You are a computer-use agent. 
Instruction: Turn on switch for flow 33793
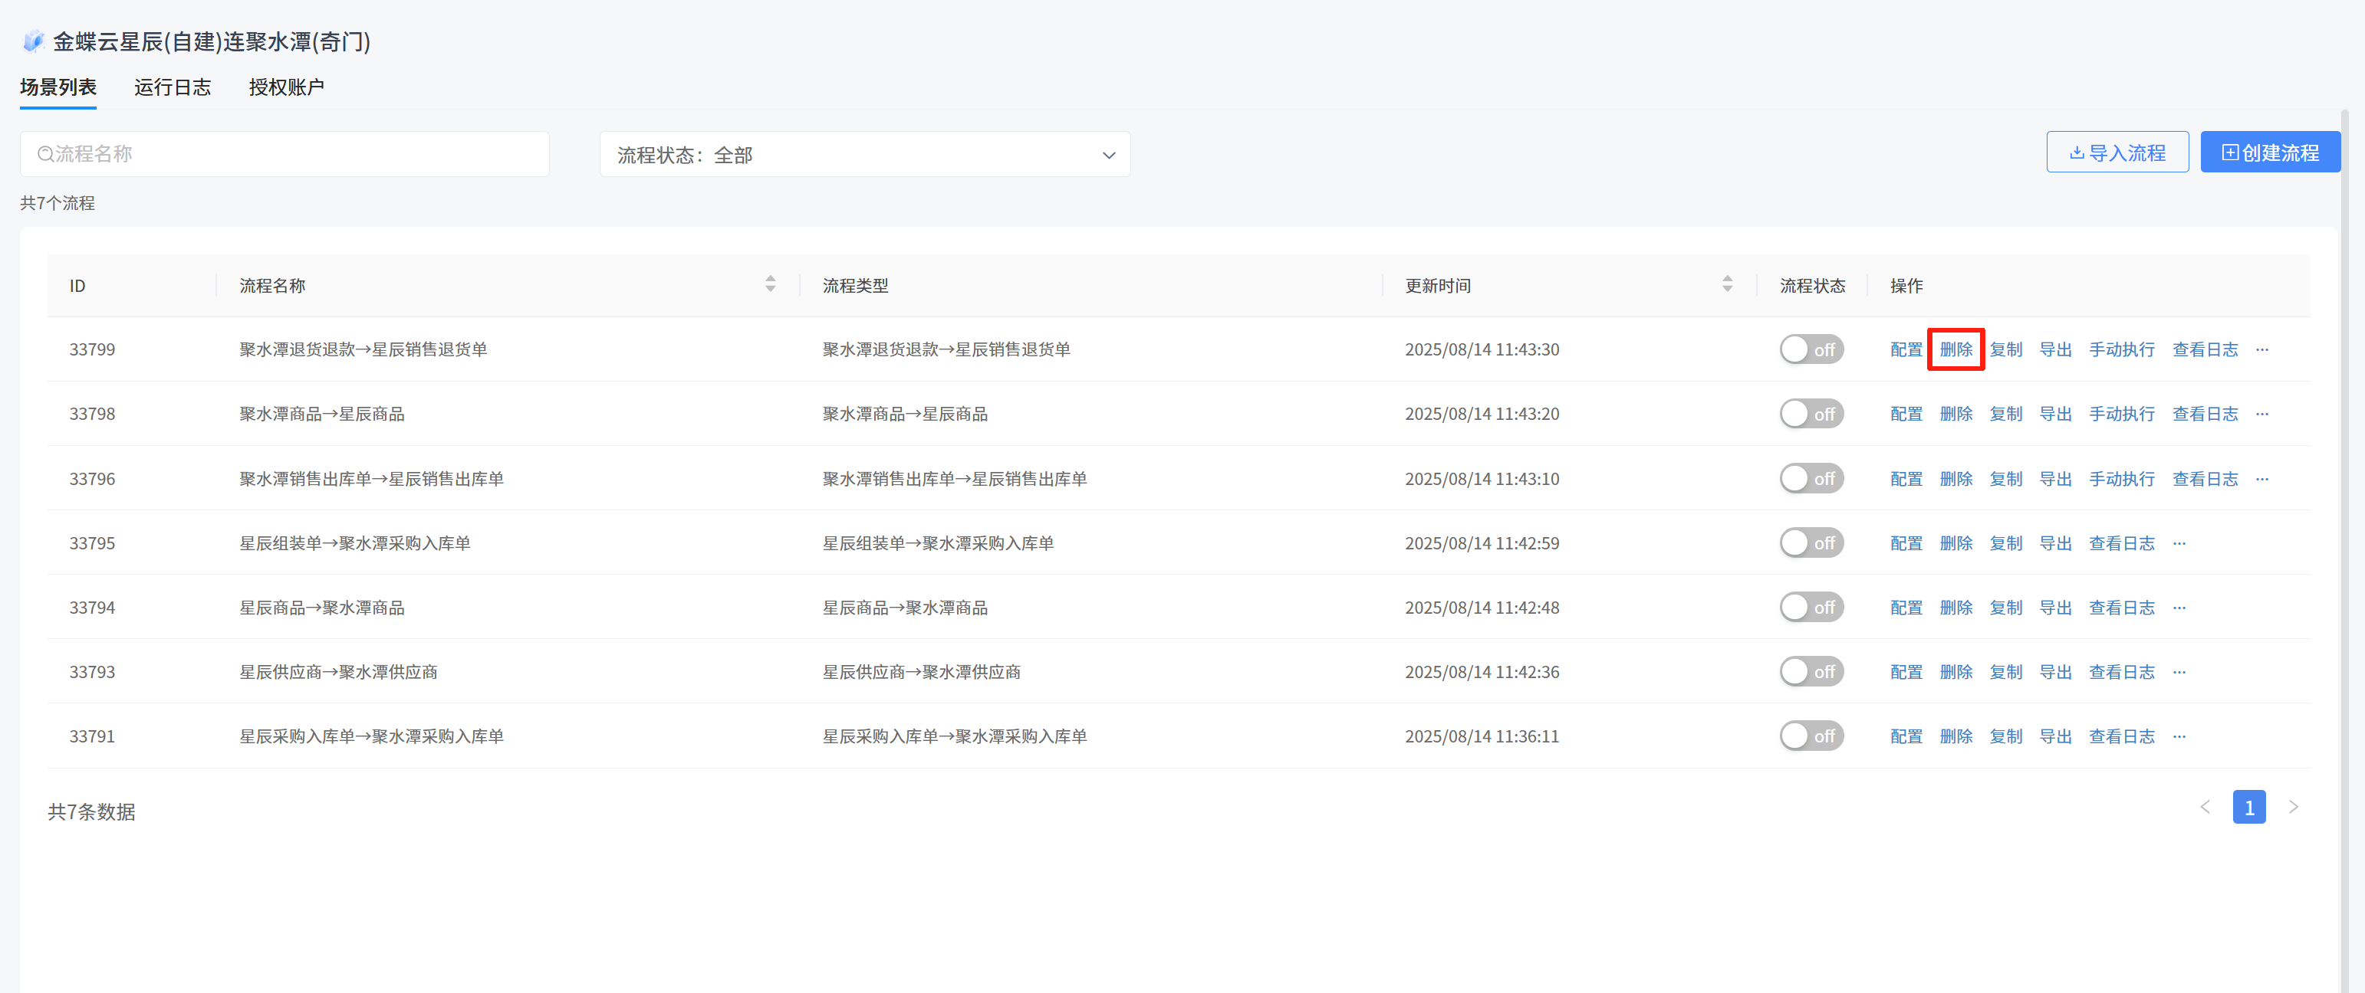click(1811, 672)
